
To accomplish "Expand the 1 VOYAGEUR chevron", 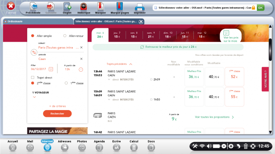I will point(34,97).
